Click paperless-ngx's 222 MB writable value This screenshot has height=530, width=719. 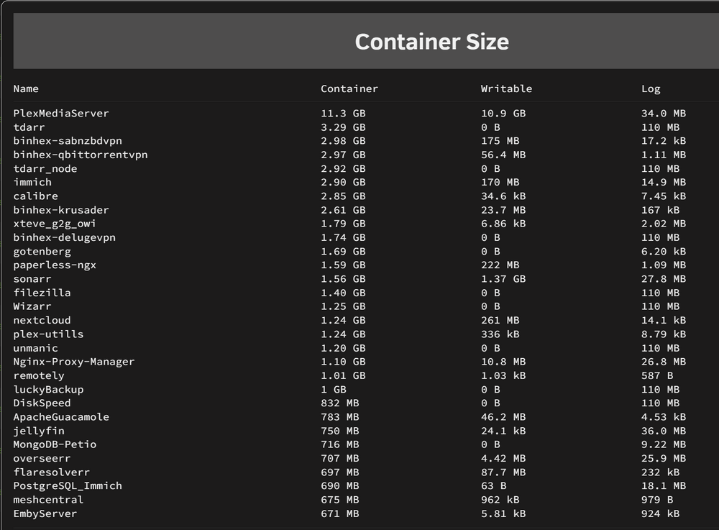click(500, 265)
